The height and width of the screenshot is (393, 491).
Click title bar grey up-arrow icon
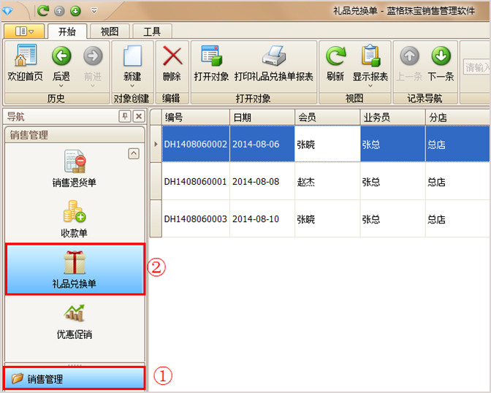(59, 11)
